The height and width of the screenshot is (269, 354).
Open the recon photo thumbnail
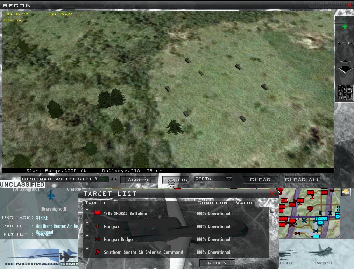tap(345, 93)
